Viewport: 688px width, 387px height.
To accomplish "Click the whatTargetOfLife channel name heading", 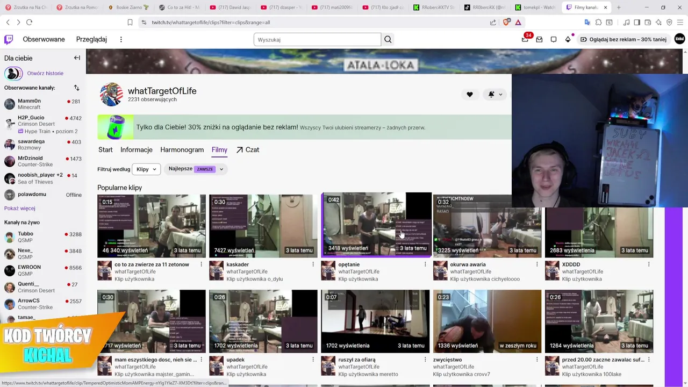I will pyautogui.click(x=162, y=91).
